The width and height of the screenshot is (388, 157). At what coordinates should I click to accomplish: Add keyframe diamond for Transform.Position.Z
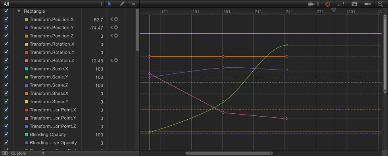[x=116, y=36]
